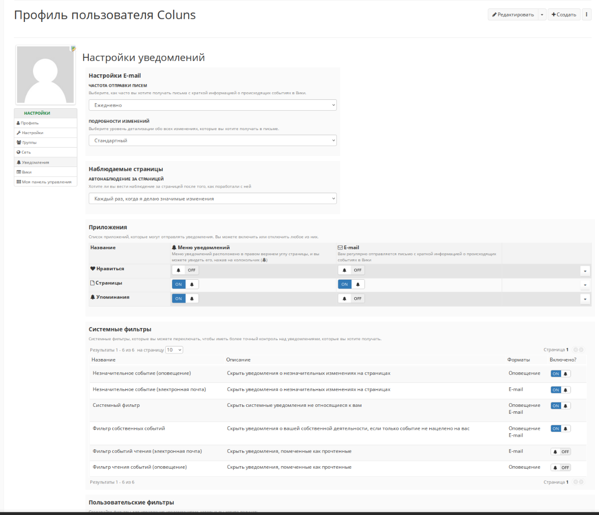
Task: Disable Страницы E-mail notifications switch
Action: [351, 284]
